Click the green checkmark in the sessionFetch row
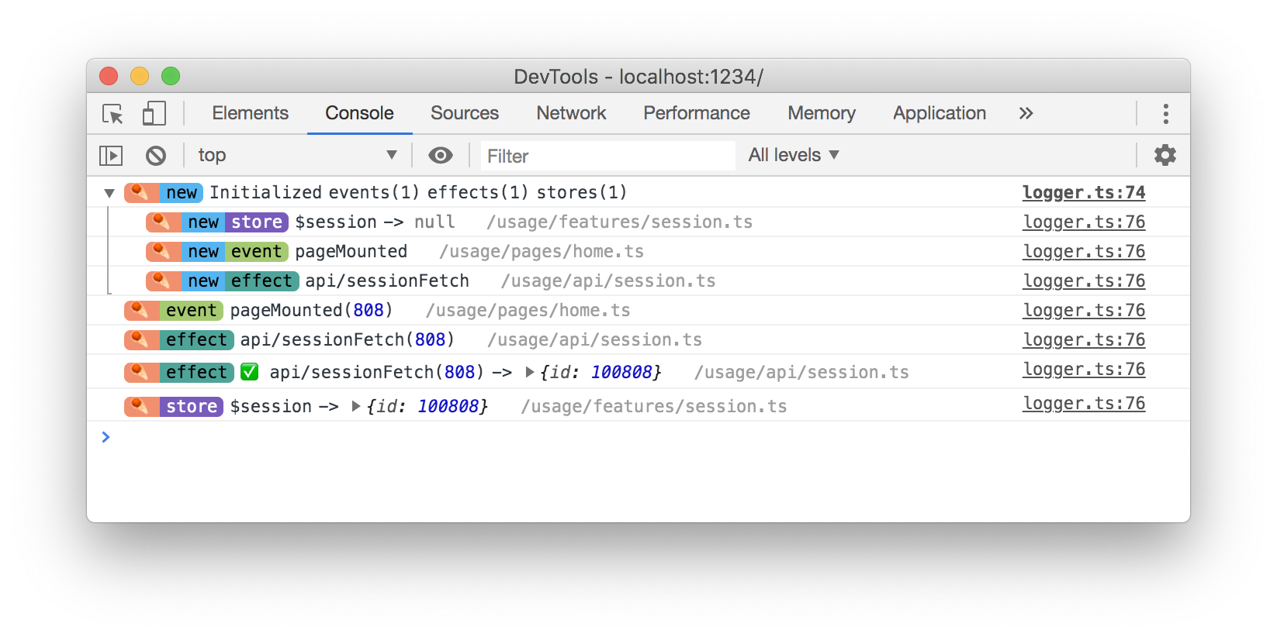 coord(249,372)
